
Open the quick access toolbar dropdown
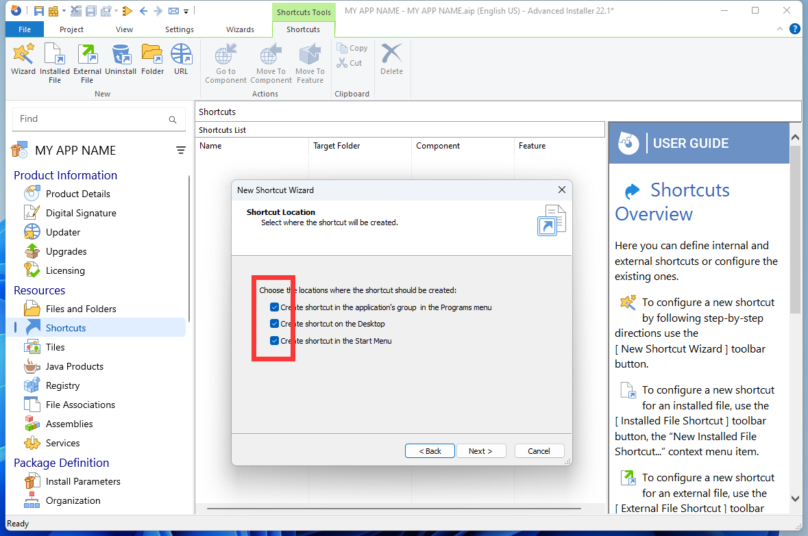186,11
